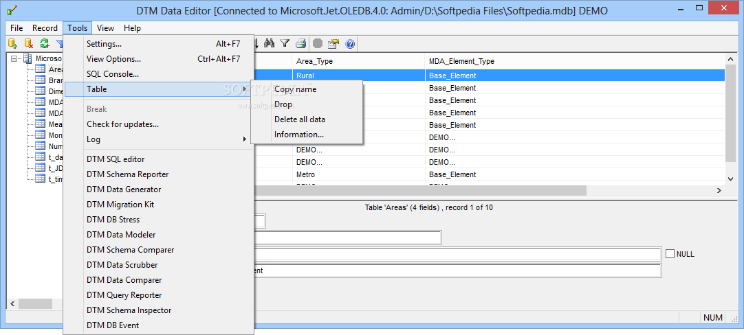Click the Tools menu header
Image resolution: width=744 pixels, height=335 pixels.
tap(77, 28)
